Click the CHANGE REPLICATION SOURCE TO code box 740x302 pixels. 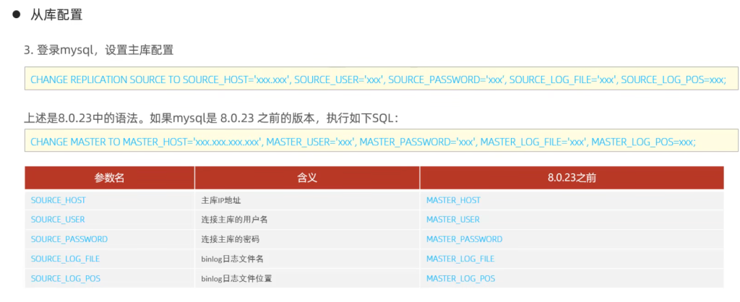[x=381, y=79]
